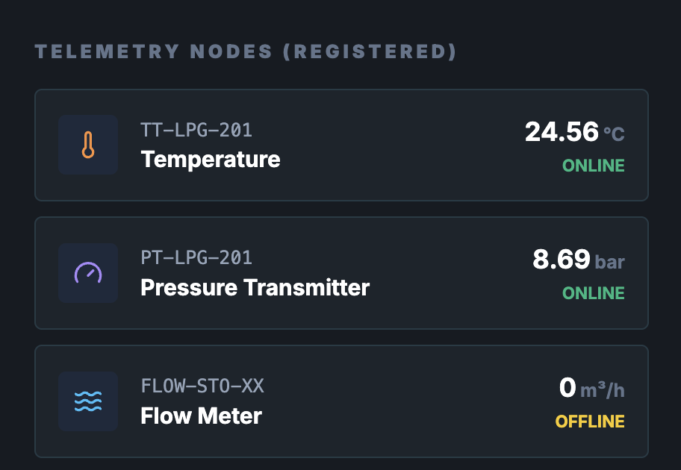Open the Pressure Transmitter title
This screenshot has width=681, height=470.
click(255, 288)
